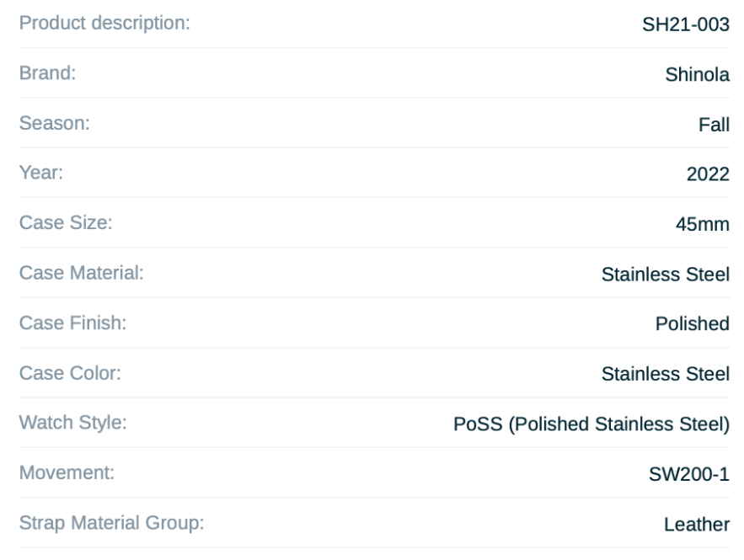The image size is (744, 560).
Task: Select the Year field label
Action: [40, 173]
